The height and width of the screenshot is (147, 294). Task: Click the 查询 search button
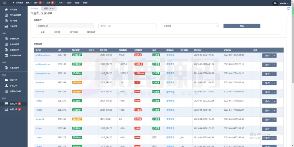point(242,26)
